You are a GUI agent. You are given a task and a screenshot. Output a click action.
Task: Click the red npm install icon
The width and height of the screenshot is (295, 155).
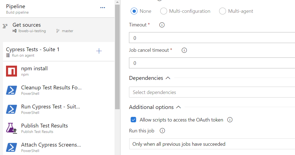click(12, 71)
